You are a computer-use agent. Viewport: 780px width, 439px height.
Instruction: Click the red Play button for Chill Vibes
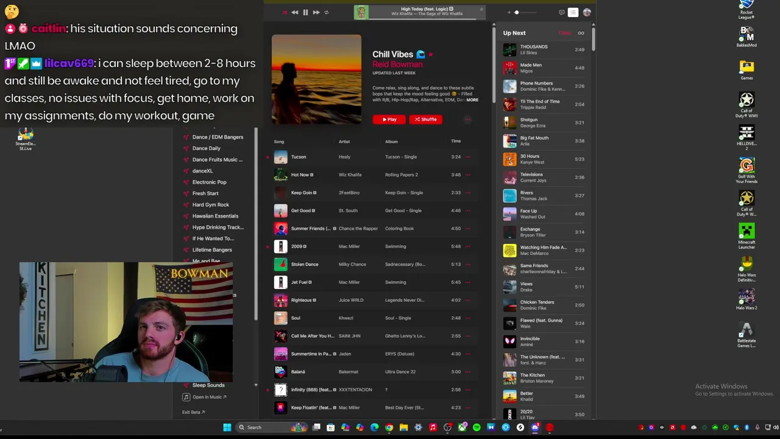[389, 120]
